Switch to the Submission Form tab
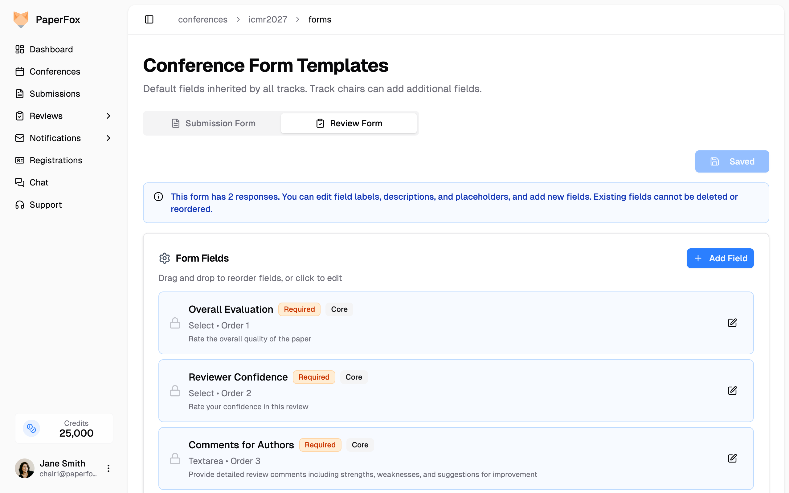 pyautogui.click(x=214, y=123)
